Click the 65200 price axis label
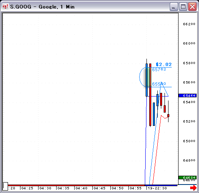The height and width of the screenshot is (193, 199). (x=189, y=121)
